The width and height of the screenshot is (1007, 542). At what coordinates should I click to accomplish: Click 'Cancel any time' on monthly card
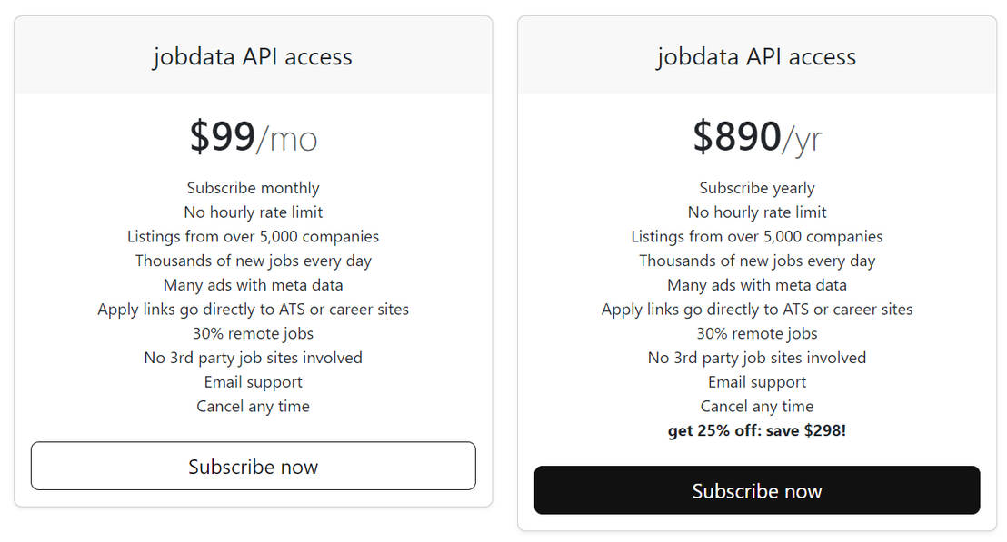253,406
